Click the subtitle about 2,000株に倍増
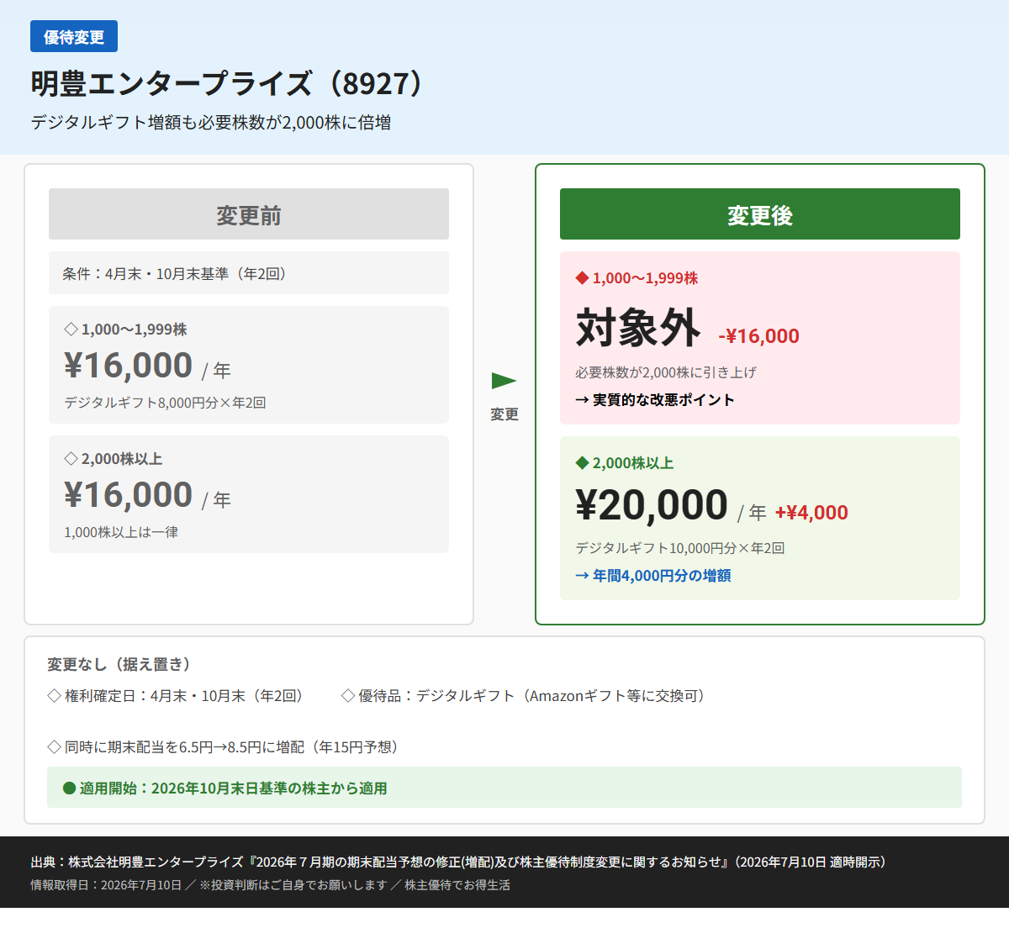The width and height of the screenshot is (1009, 928). pos(211,123)
